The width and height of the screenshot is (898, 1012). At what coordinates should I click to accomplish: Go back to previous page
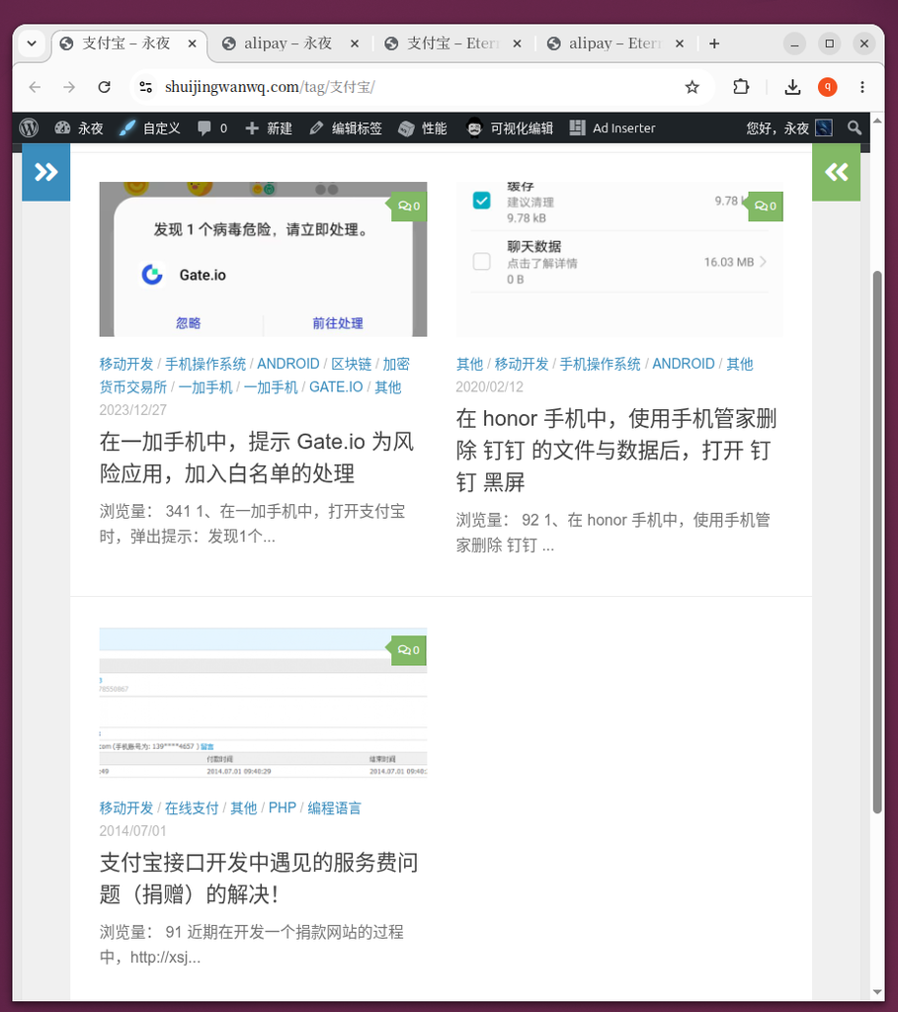pos(35,87)
